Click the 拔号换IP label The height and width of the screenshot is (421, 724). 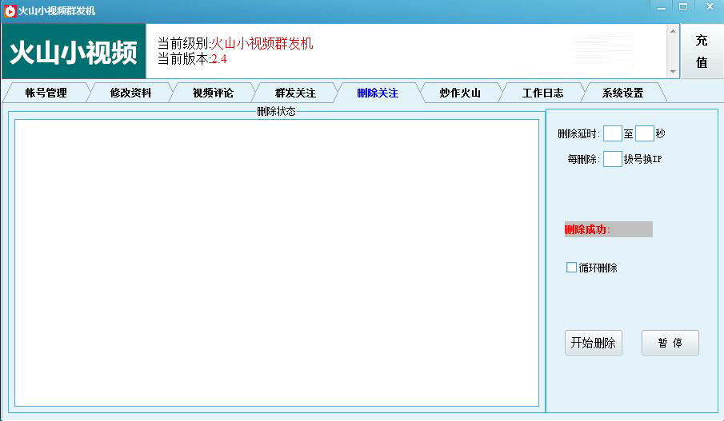click(x=642, y=159)
